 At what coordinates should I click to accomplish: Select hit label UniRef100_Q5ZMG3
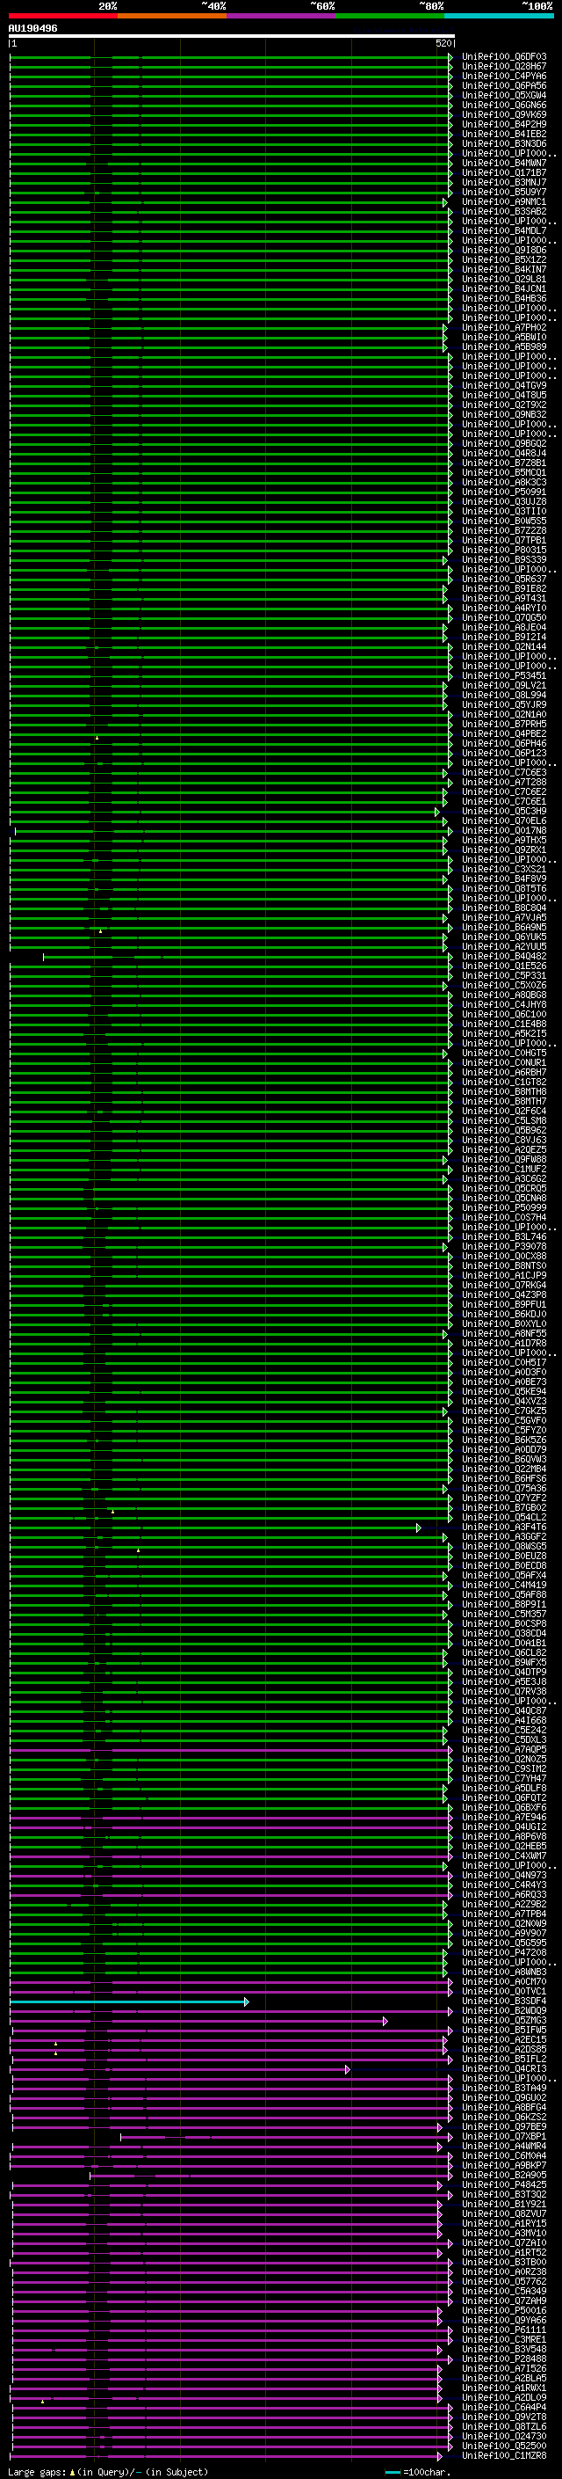point(504,2020)
